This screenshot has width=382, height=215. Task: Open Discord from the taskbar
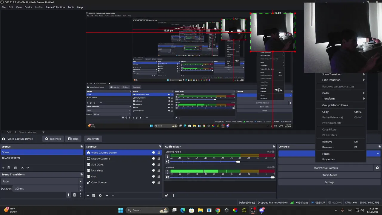tap(262, 210)
